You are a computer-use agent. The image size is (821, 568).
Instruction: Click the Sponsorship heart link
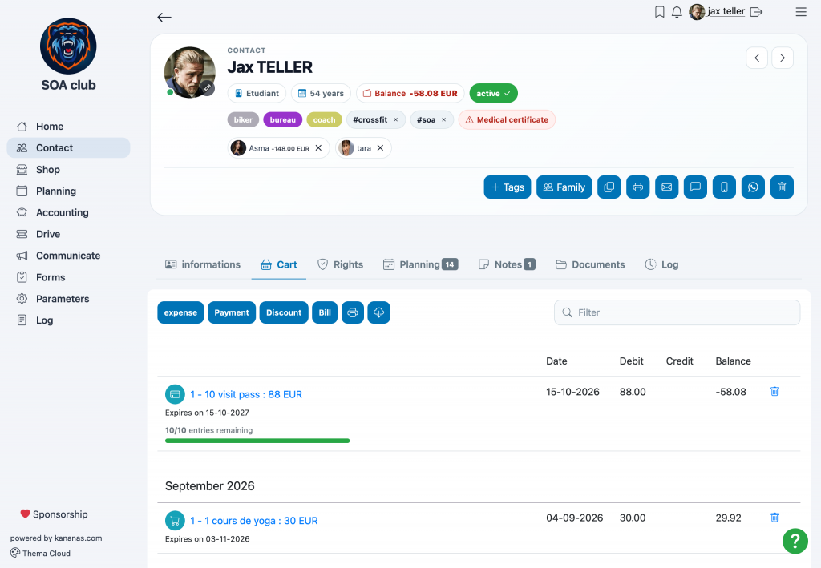coord(54,514)
